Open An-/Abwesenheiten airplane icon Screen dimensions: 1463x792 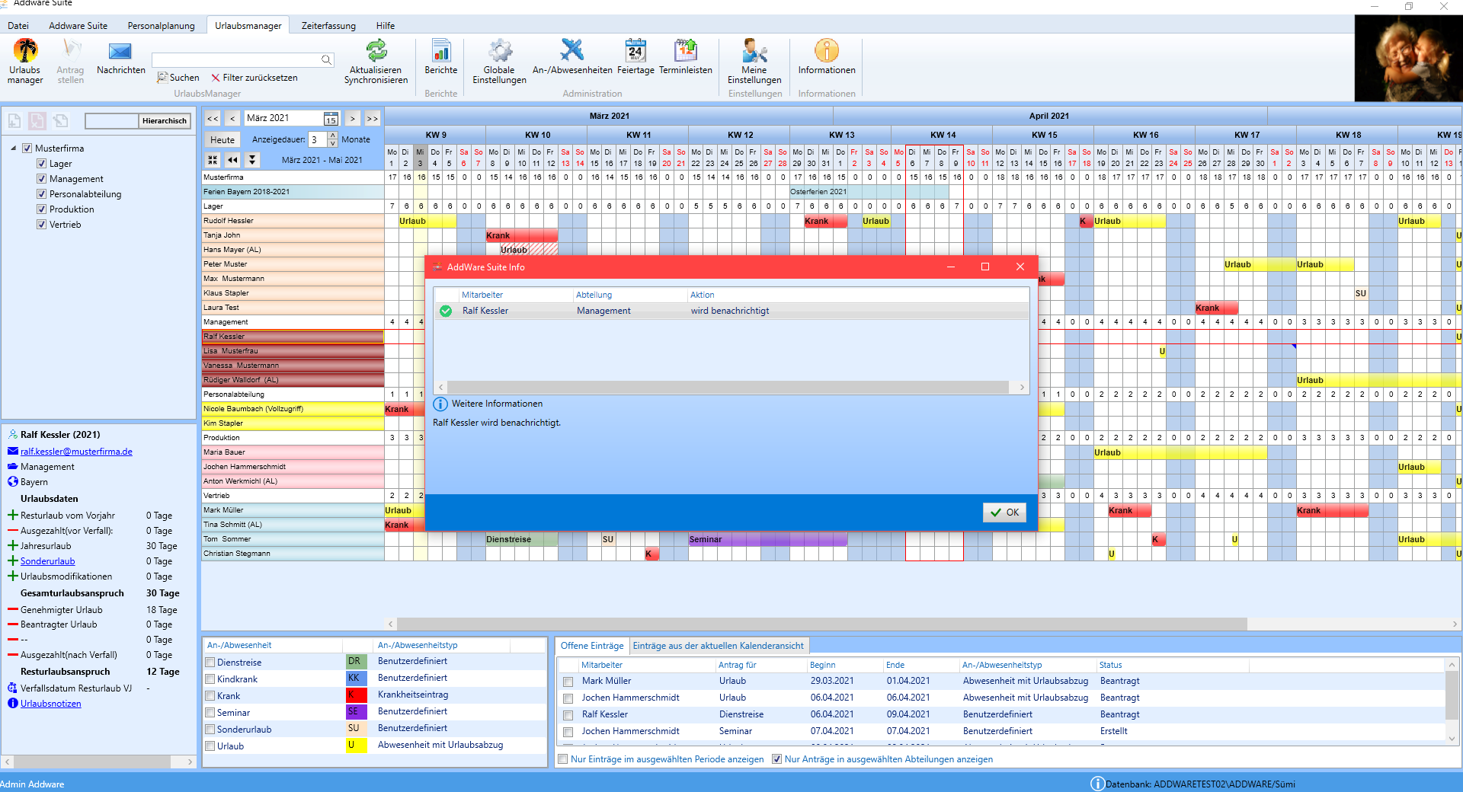pos(571,51)
